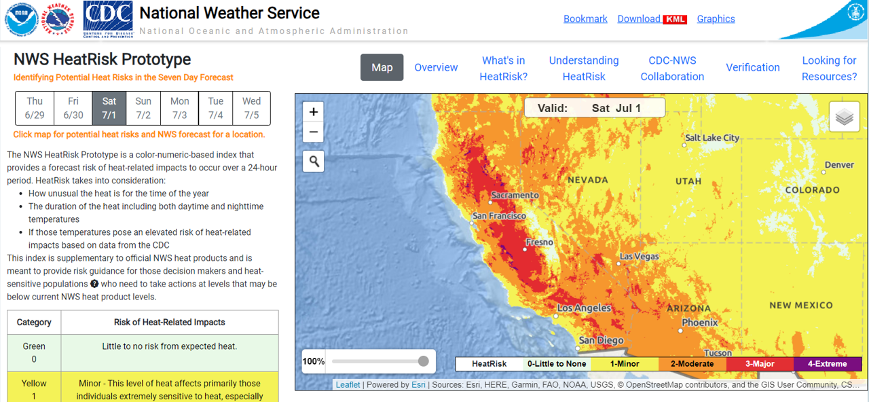Viewport: 869px width, 402px height.
Task: Zoom in using the map plus control
Action: [313, 111]
